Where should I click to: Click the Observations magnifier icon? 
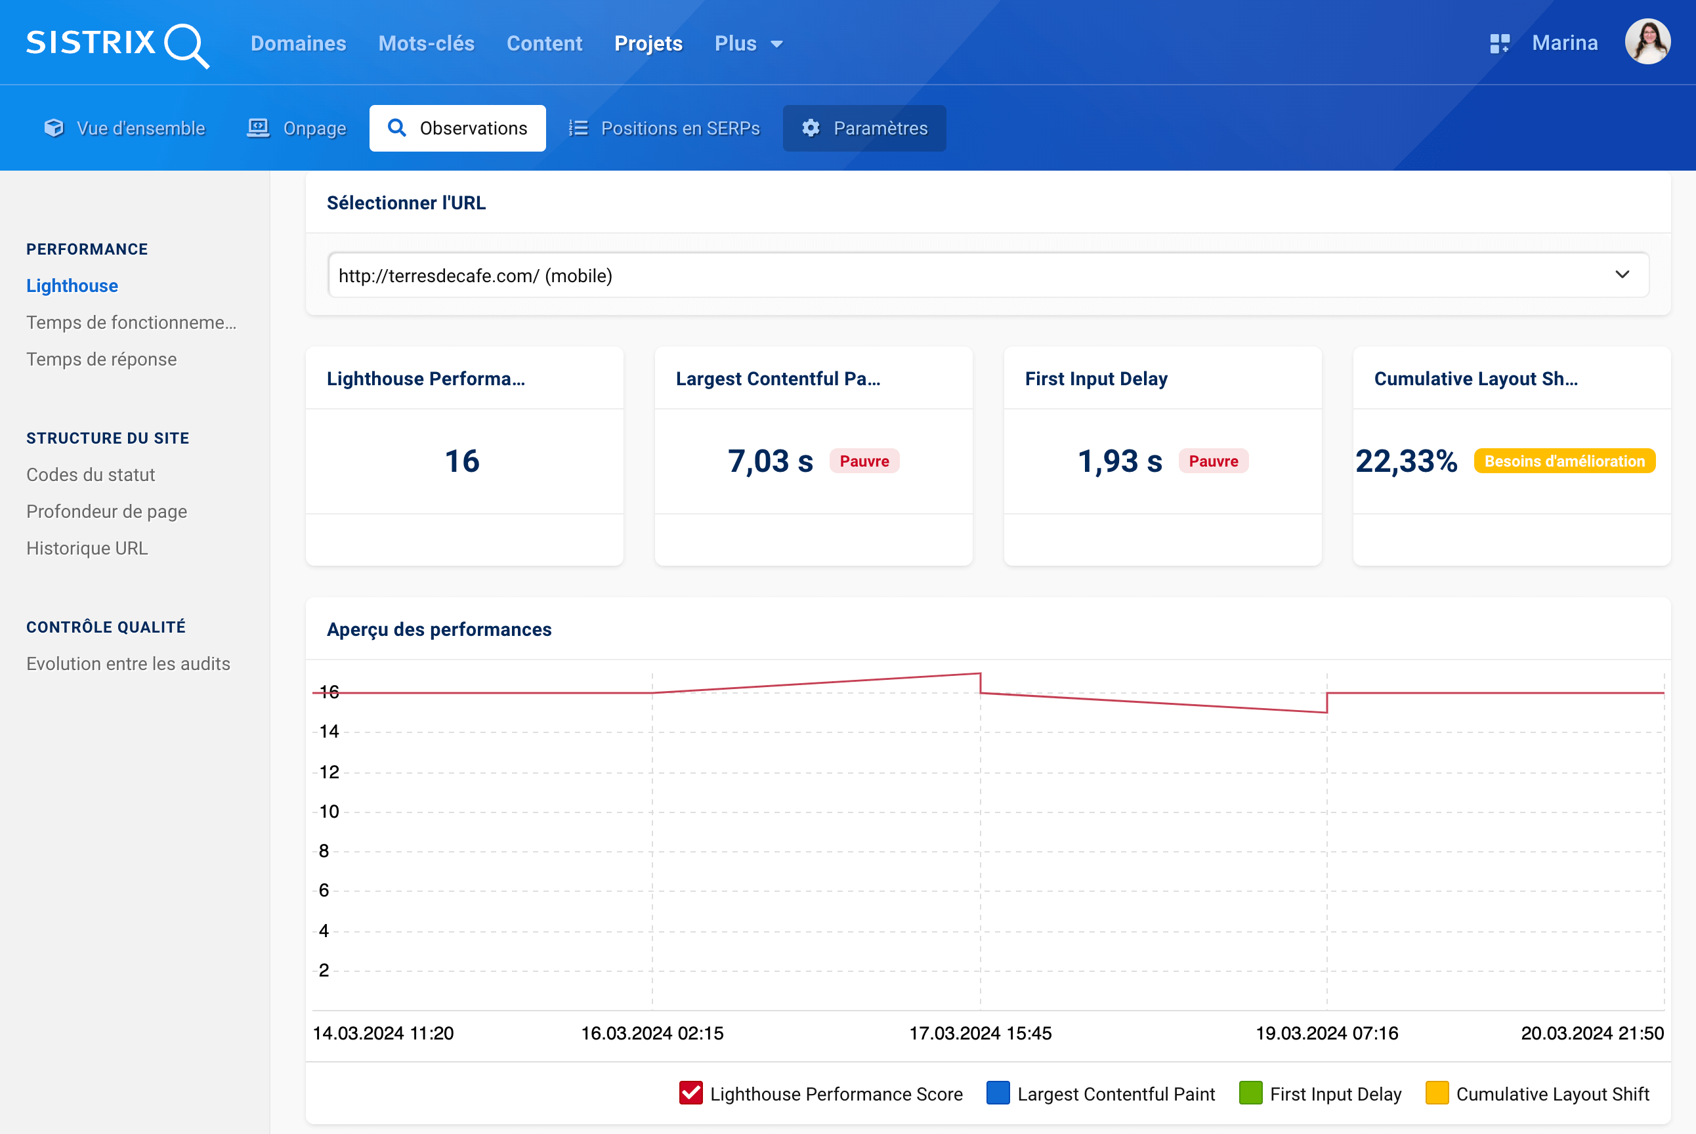[x=396, y=128]
